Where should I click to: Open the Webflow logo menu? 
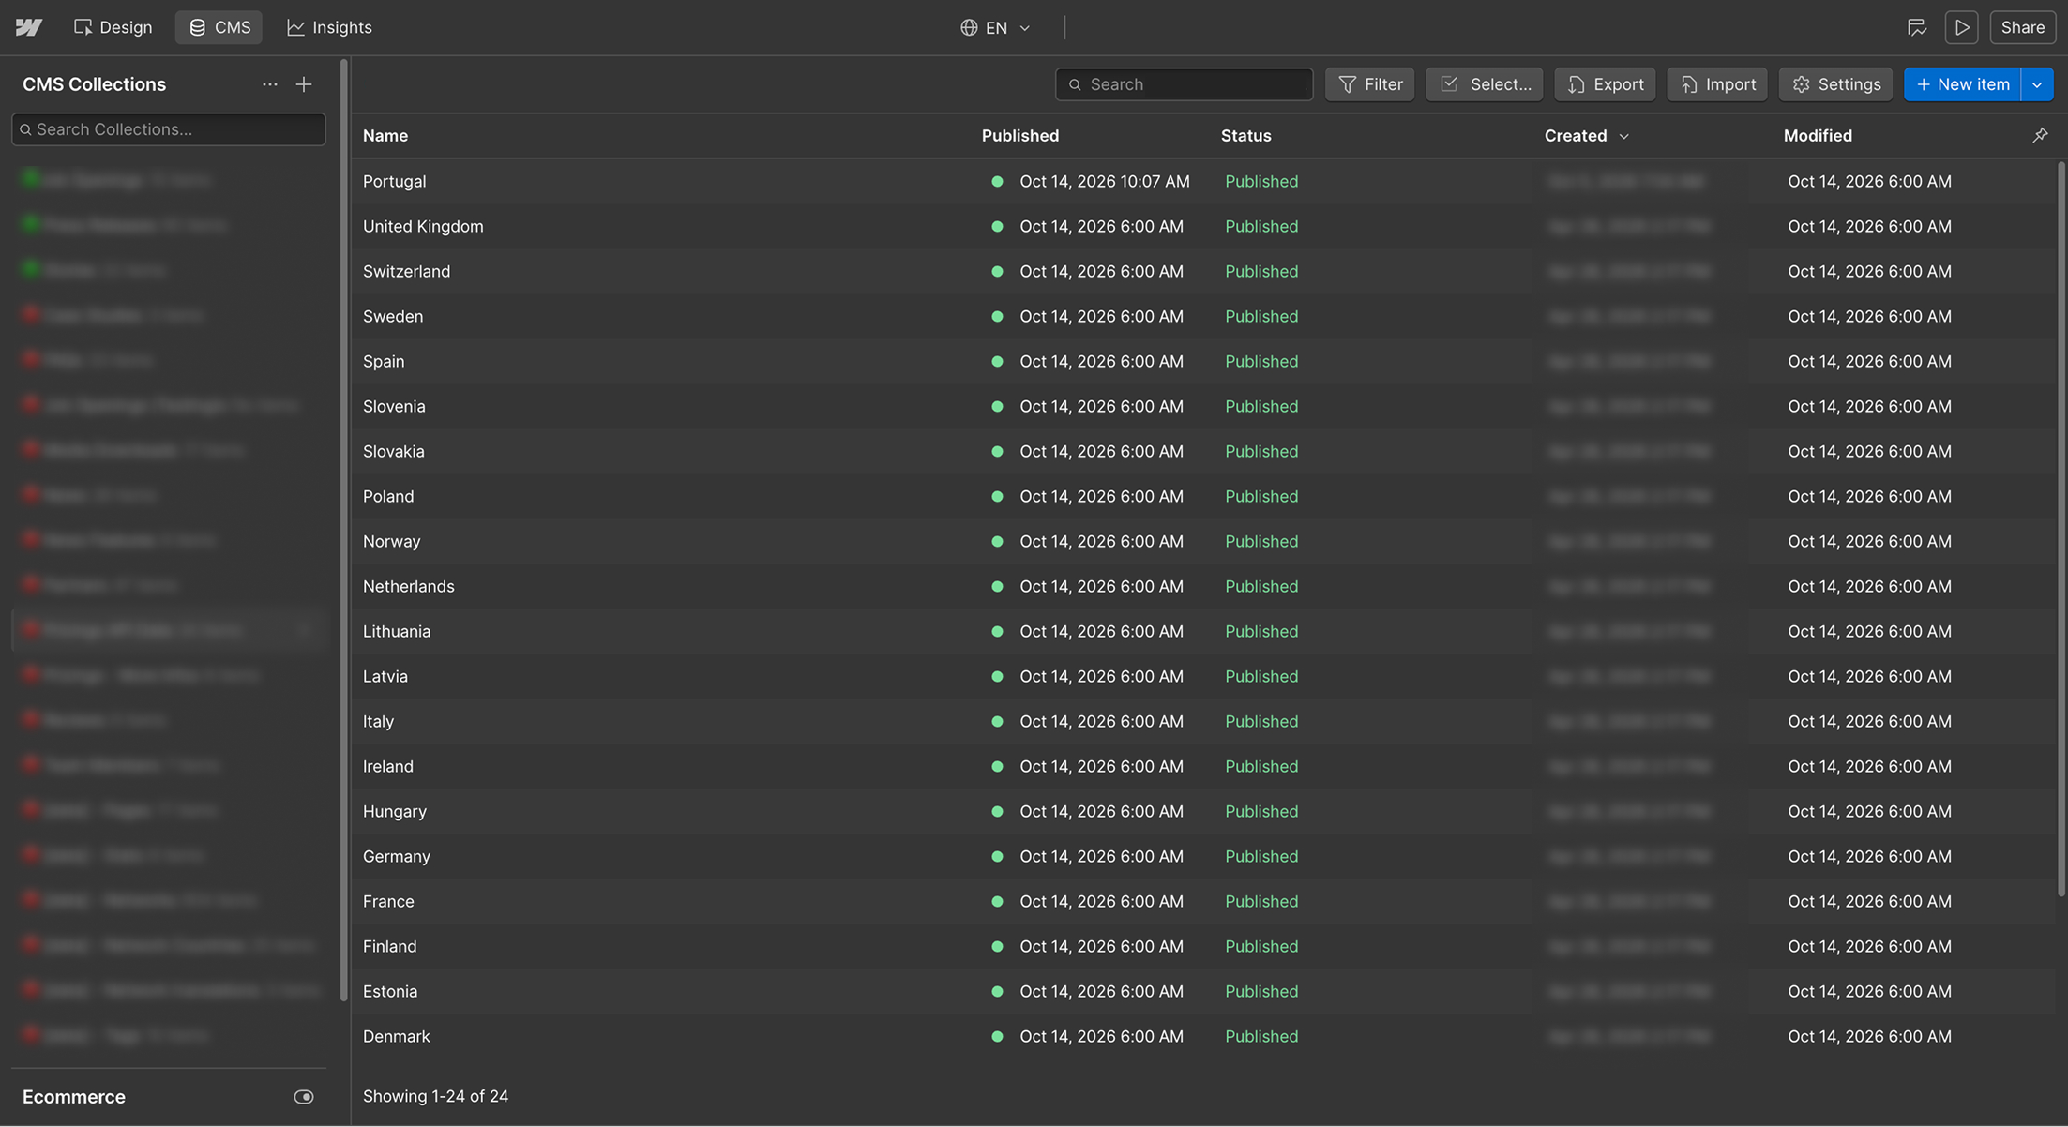(29, 27)
